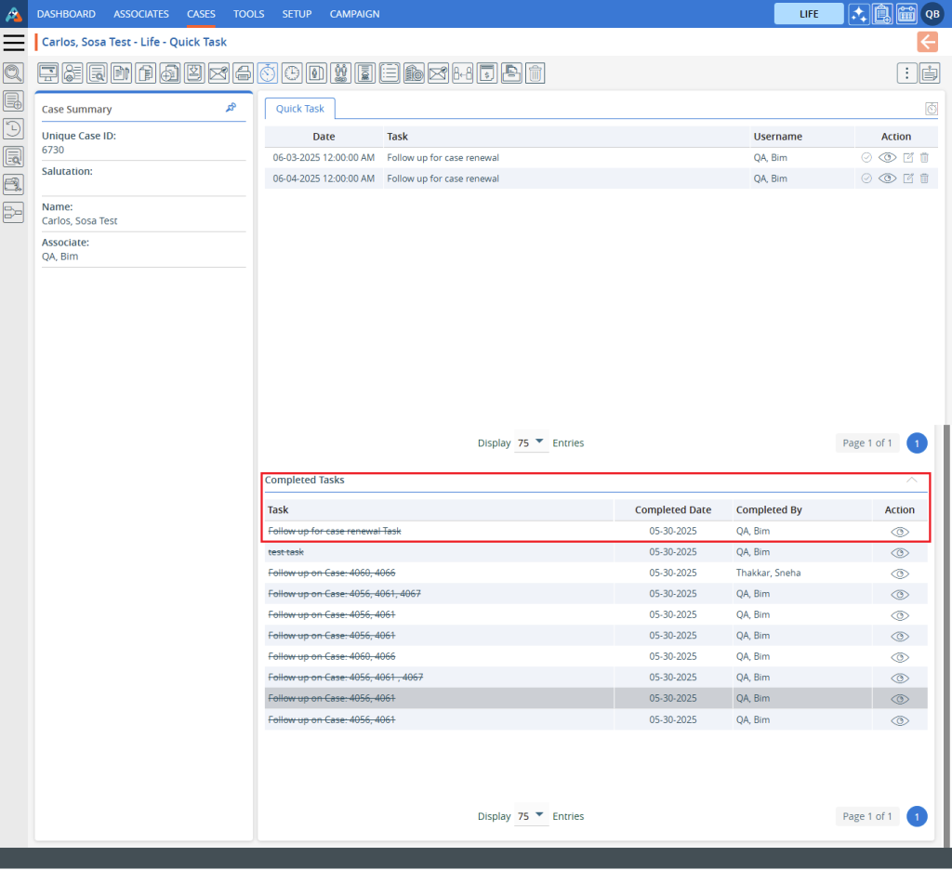The height and width of the screenshot is (870, 952).
Task: Click the printer icon in the case toolbar
Action: (243, 73)
